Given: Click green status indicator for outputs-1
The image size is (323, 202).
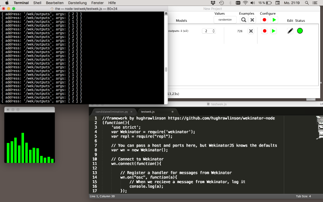Looking at the screenshot, I should pos(300,31).
